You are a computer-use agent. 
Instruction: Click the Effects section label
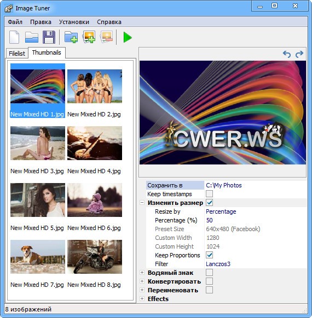158,299
